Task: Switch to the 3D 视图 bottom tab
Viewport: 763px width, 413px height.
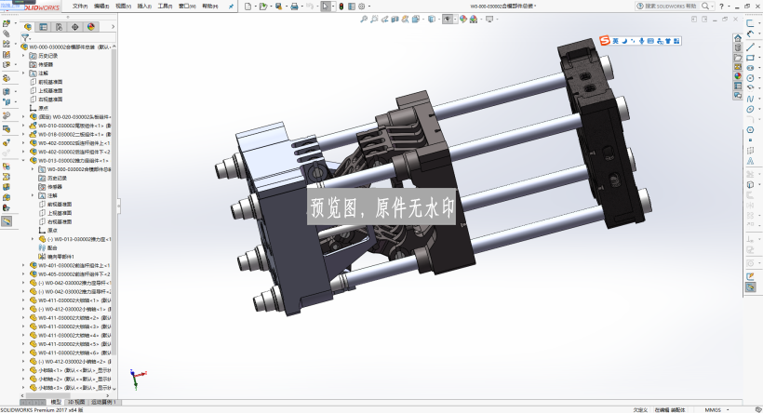Action: click(x=76, y=402)
